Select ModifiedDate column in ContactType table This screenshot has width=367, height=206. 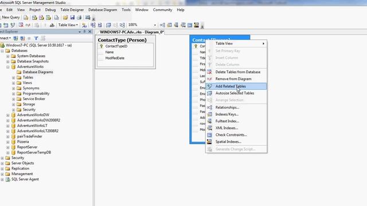pos(115,58)
